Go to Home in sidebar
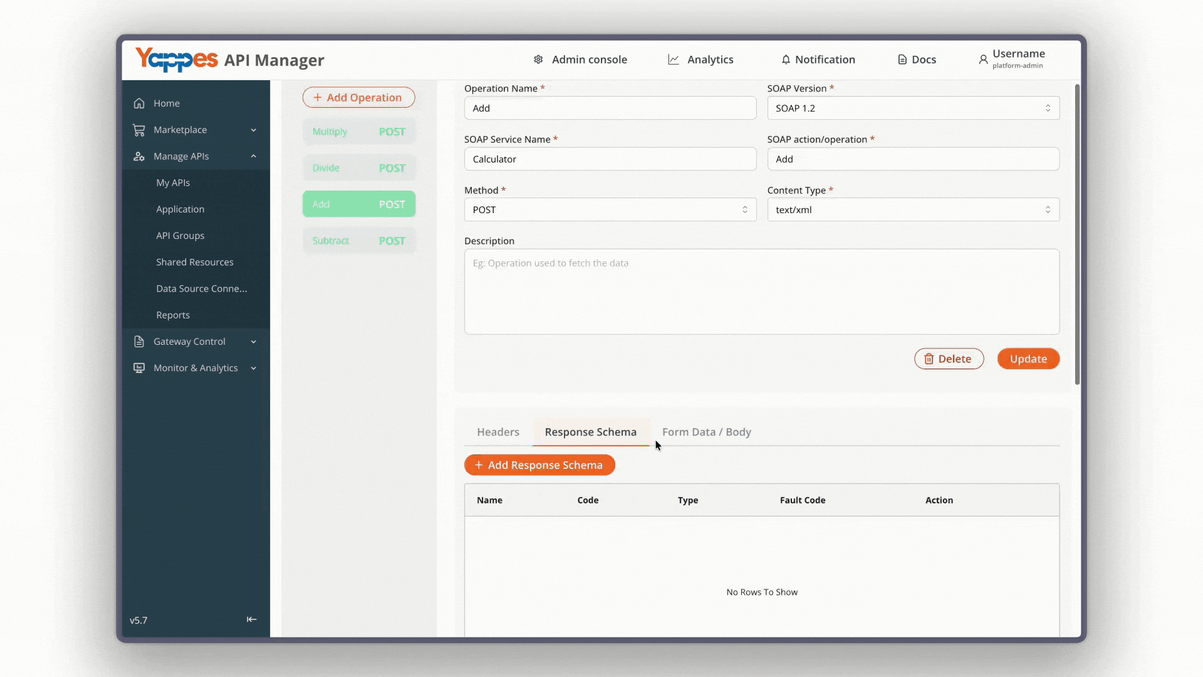This screenshot has height=677, width=1203. tap(196, 103)
